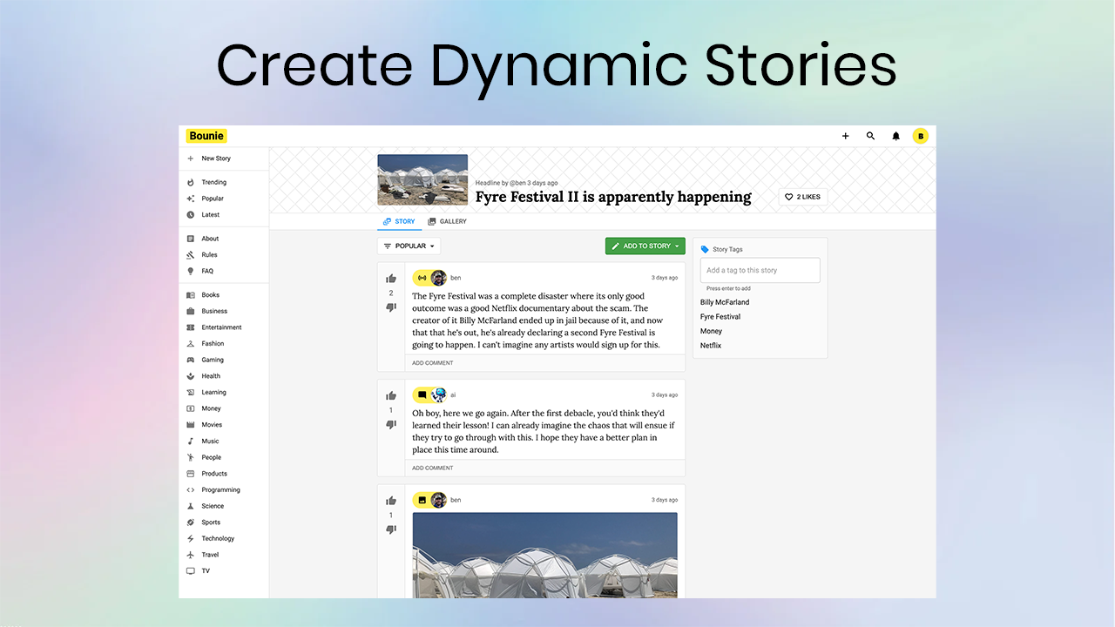Like the story with 2 Likes button

803,197
